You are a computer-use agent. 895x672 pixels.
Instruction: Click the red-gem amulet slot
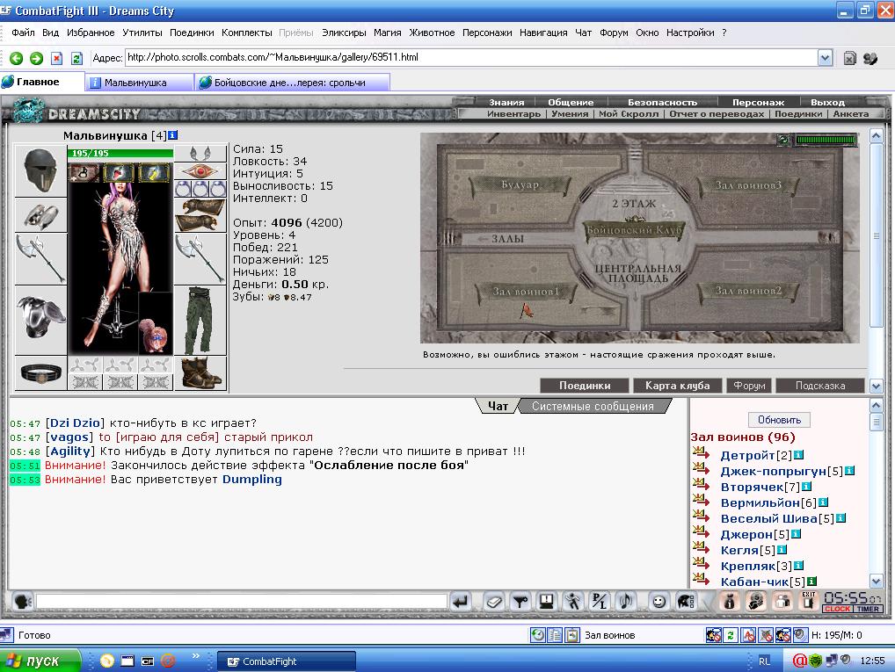200,171
